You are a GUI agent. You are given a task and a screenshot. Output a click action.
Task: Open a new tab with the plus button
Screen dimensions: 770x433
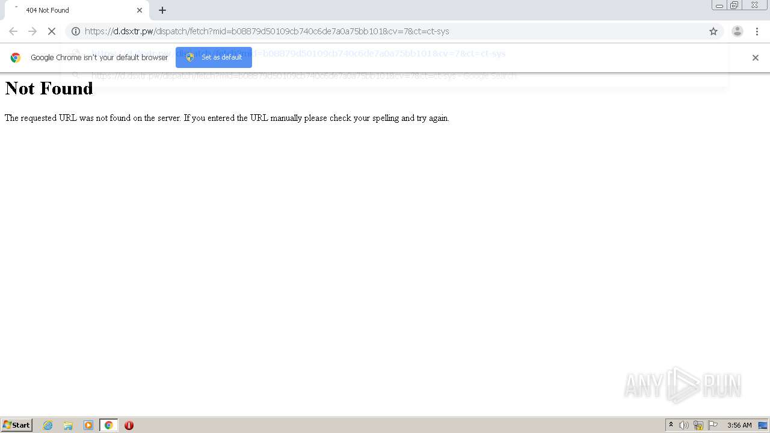pyautogui.click(x=162, y=10)
